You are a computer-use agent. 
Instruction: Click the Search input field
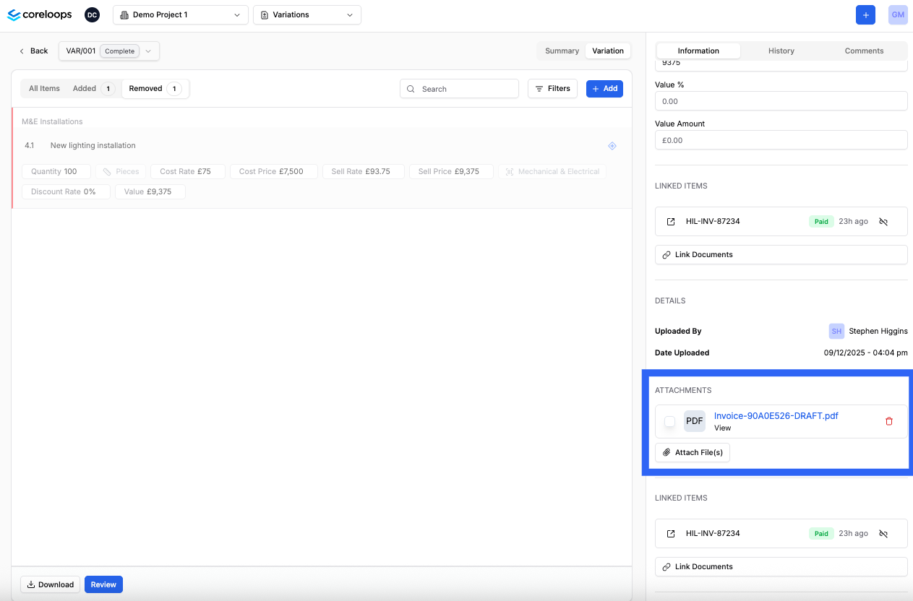pos(459,89)
